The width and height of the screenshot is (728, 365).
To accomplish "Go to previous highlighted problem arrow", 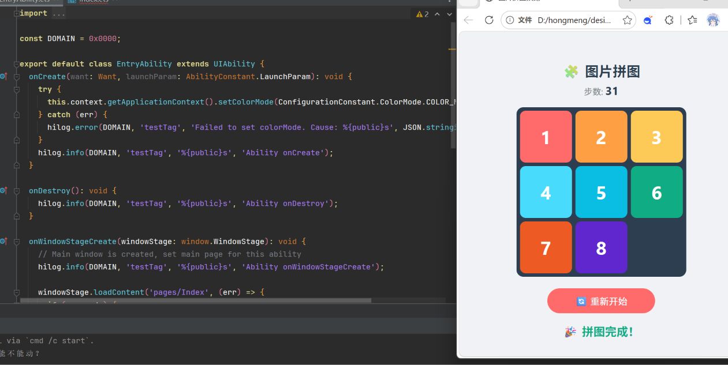I will coord(437,14).
